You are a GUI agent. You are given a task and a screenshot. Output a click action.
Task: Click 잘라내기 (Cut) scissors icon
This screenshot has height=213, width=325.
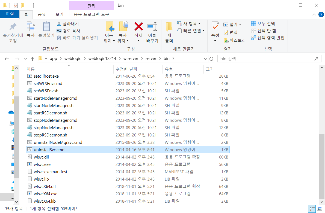click(x=59, y=24)
